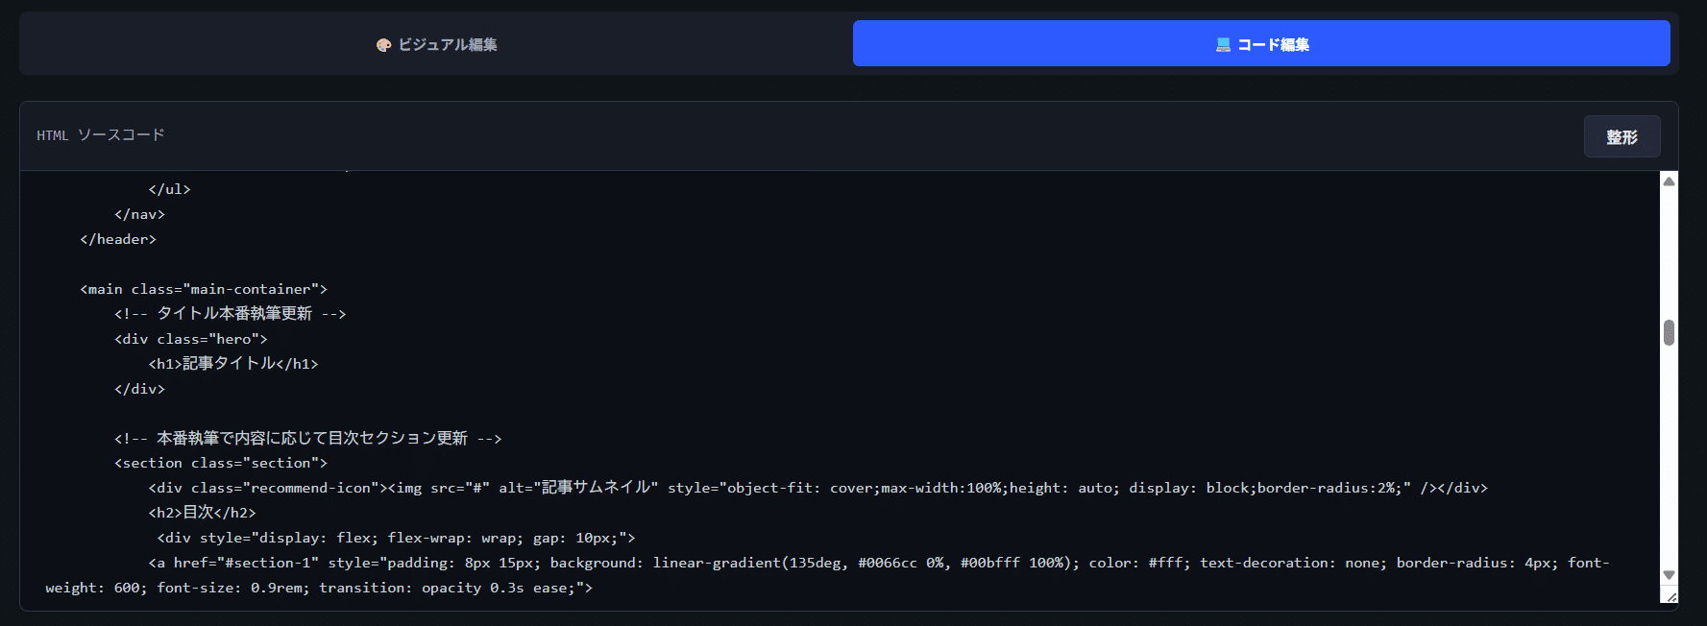Place cursor on the </header> closing tag line
The image size is (1707, 626).
[118, 239]
